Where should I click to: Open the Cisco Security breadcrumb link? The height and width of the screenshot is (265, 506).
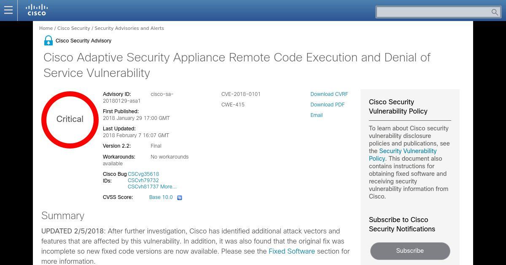(x=74, y=28)
